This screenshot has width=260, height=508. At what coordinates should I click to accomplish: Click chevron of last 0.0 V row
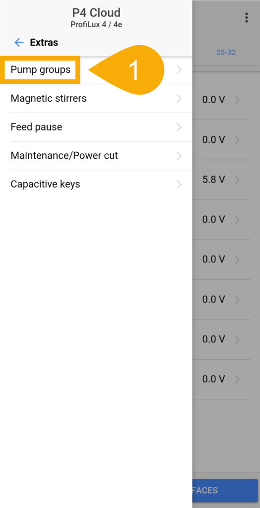point(237,380)
